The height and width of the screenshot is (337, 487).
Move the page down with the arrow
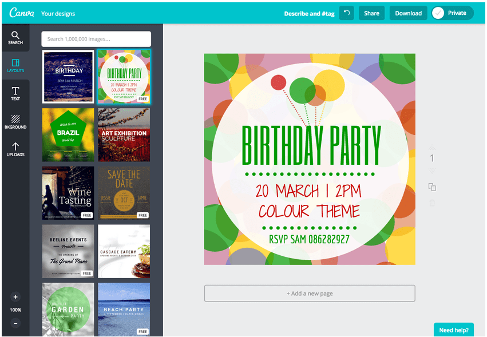tap(432, 171)
